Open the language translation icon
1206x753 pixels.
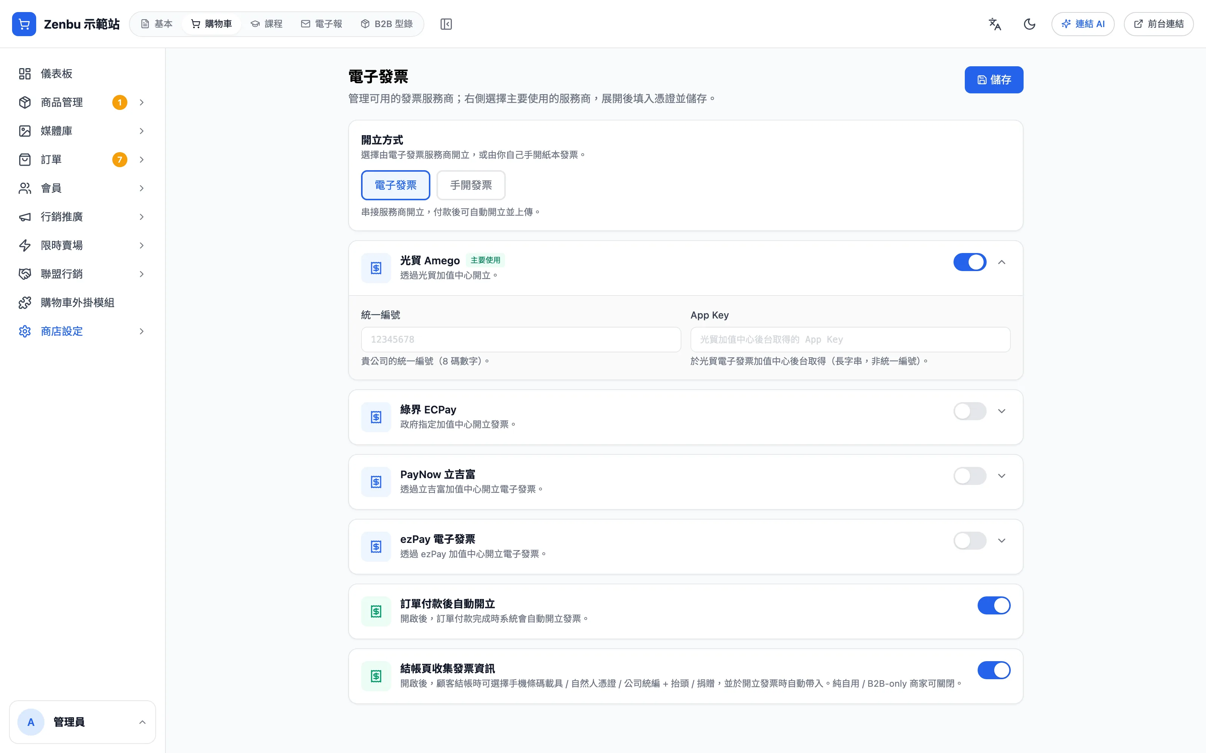995,24
